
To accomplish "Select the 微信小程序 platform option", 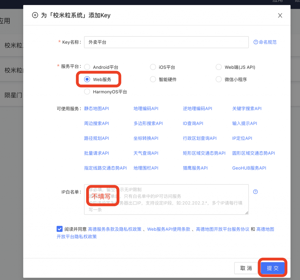I will (x=219, y=79).
